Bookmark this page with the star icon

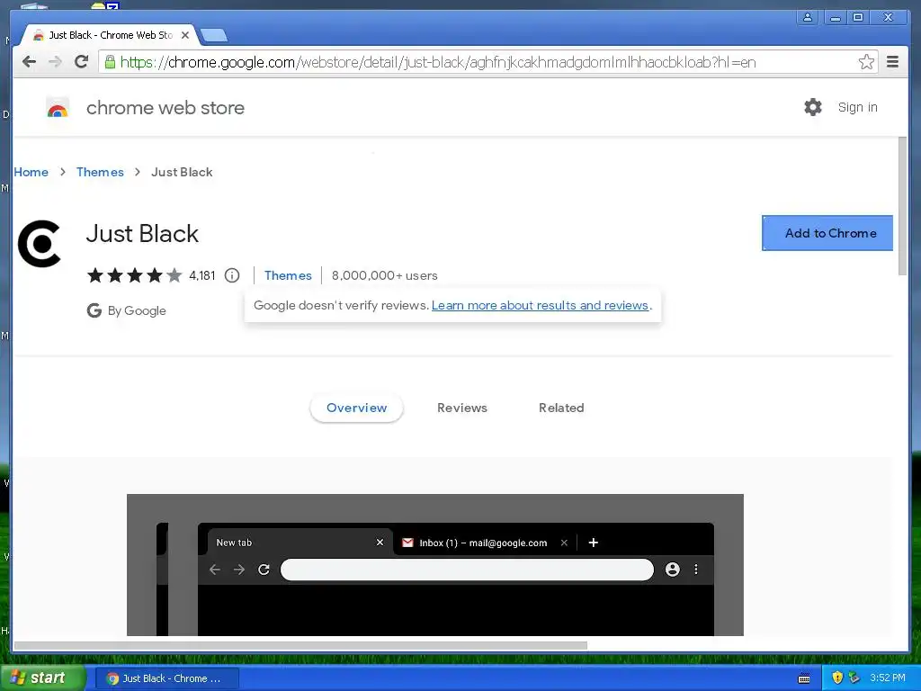(x=866, y=62)
